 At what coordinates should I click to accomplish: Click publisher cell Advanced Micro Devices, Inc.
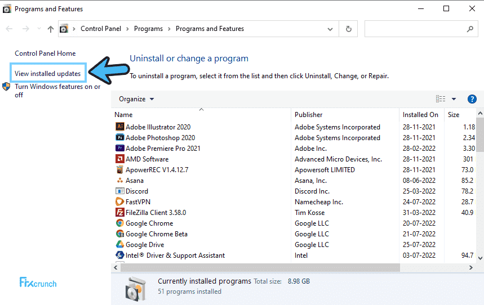tap(338, 159)
